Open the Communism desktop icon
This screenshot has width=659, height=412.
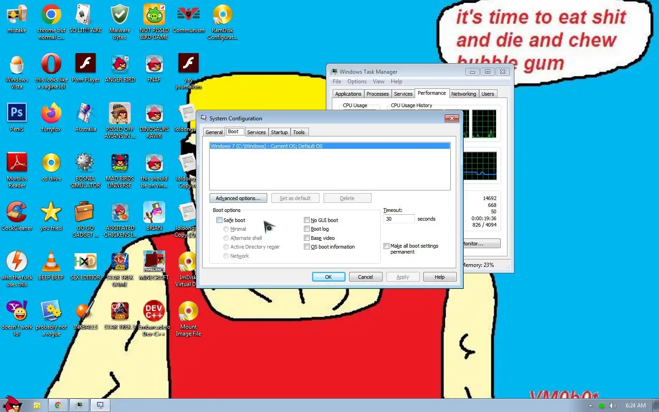pos(189,19)
